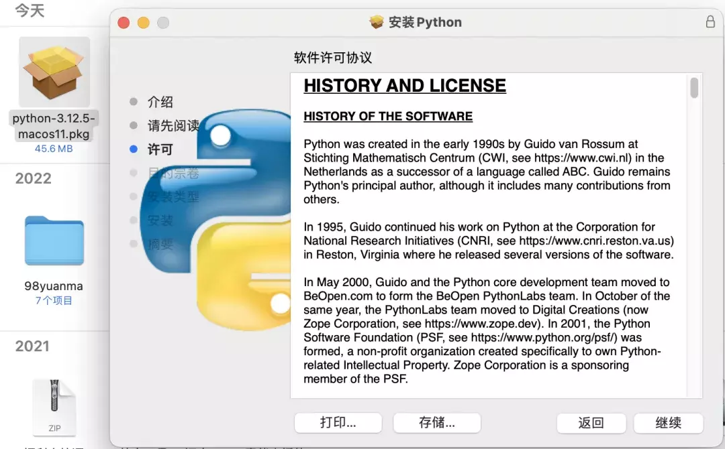This screenshot has height=449, width=725.
Task: Click the python-3.12.5-macos11.pkg file name
Action: point(54,126)
